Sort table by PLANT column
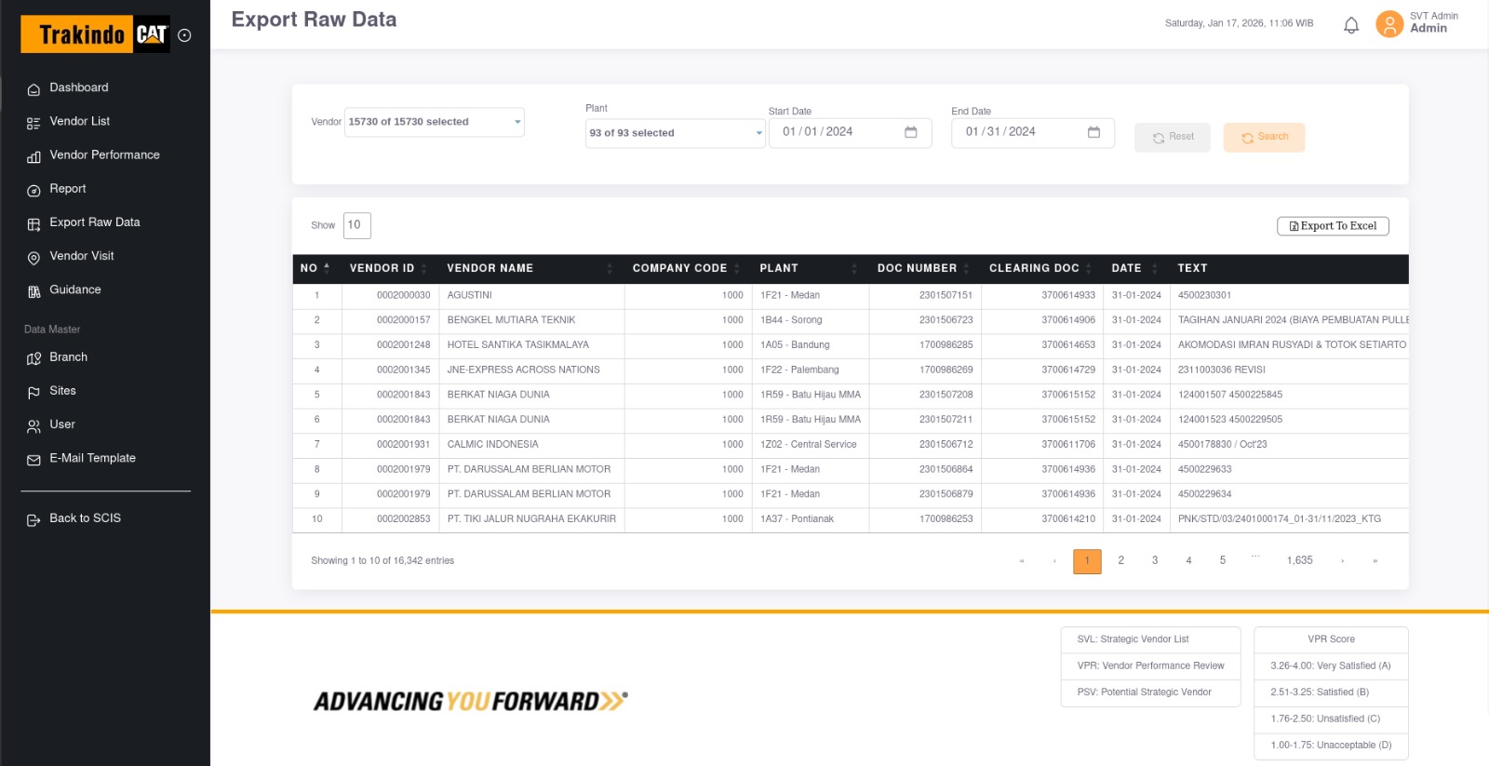The width and height of the screenshot is (1489, 766). click(810, 268)
